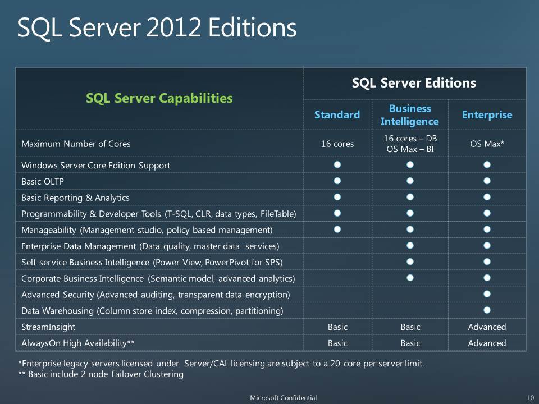Select the Enterprise dot for Advanced Security

pyautogui.click(x=486, y=294)
